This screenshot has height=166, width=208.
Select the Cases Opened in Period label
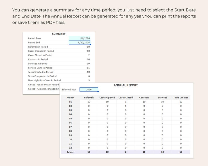coord(41,51)
